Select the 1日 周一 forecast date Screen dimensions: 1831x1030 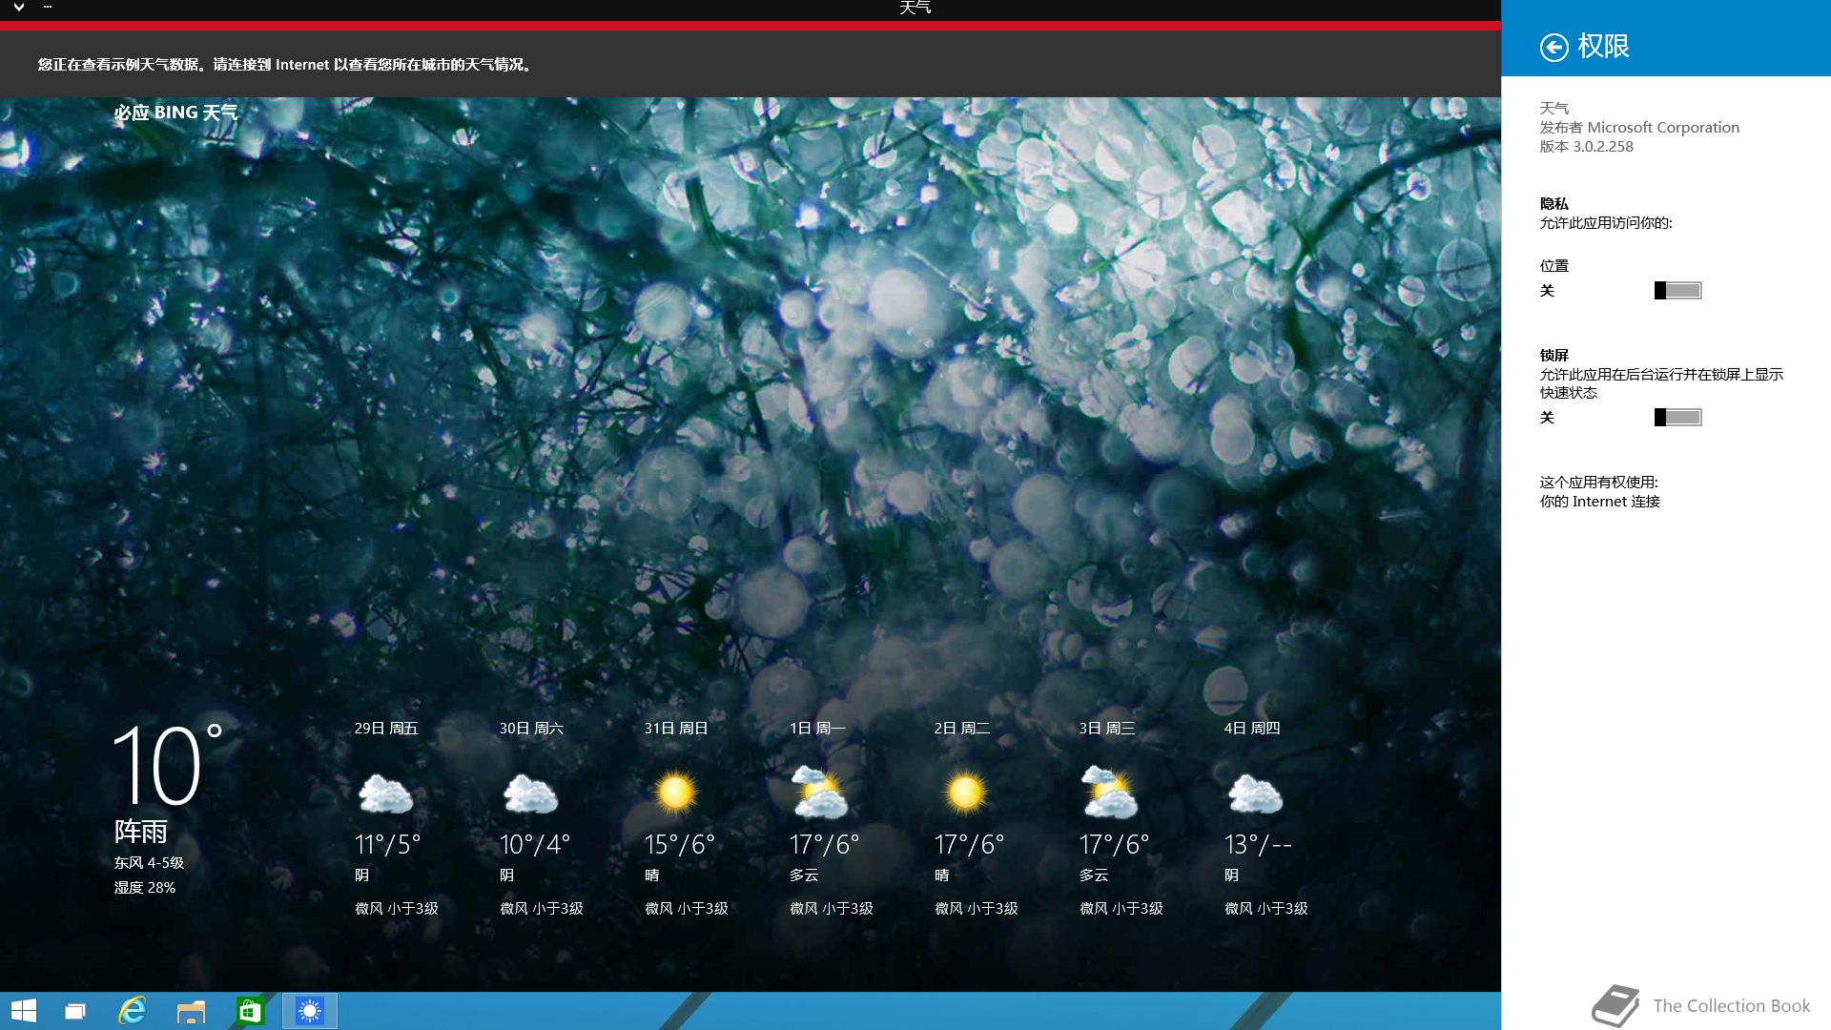[x=817, y=729]
